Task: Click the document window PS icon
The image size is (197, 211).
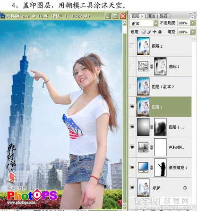Action: 2,16
